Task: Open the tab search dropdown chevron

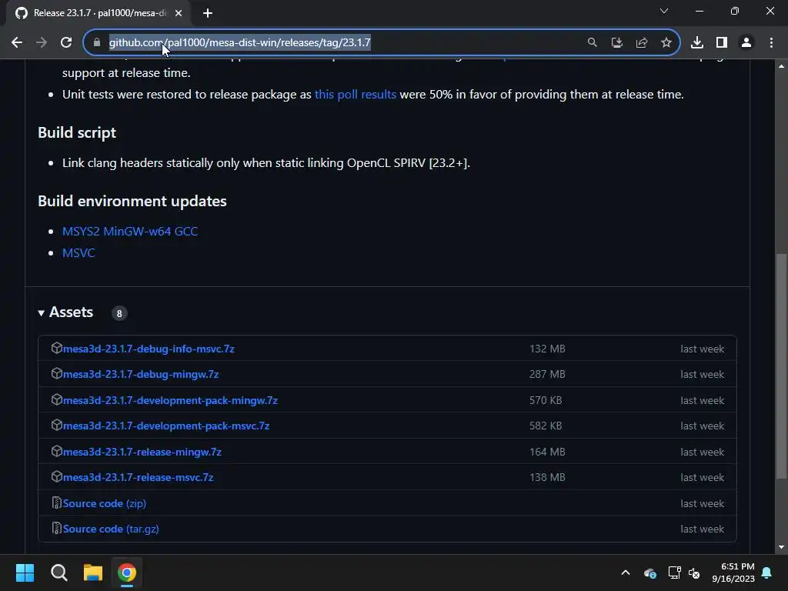Action: (x=664, y=11)
